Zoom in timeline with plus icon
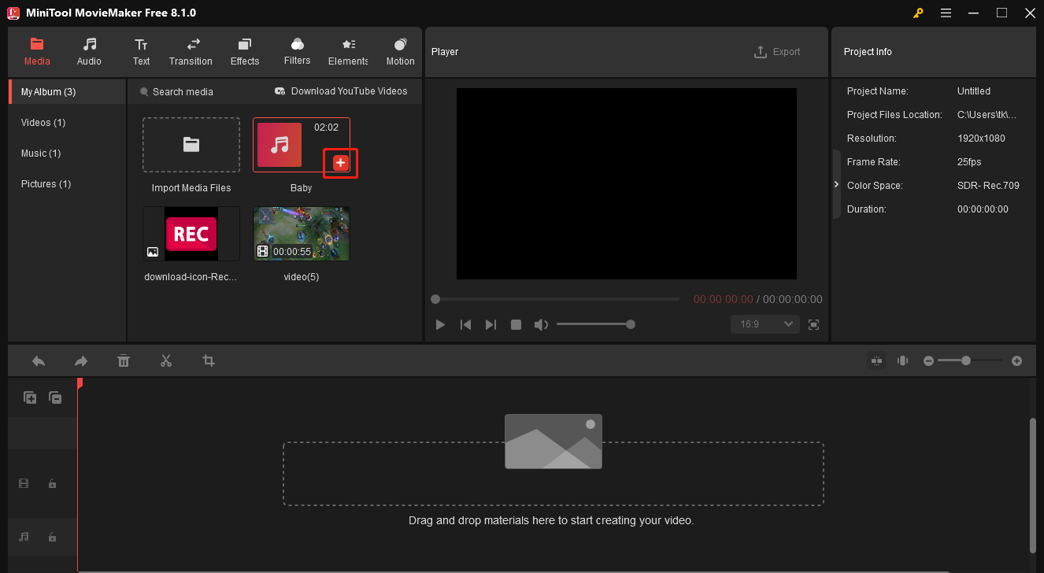The width and height of the screenshot is (1044, 573). coord(1016,360)
